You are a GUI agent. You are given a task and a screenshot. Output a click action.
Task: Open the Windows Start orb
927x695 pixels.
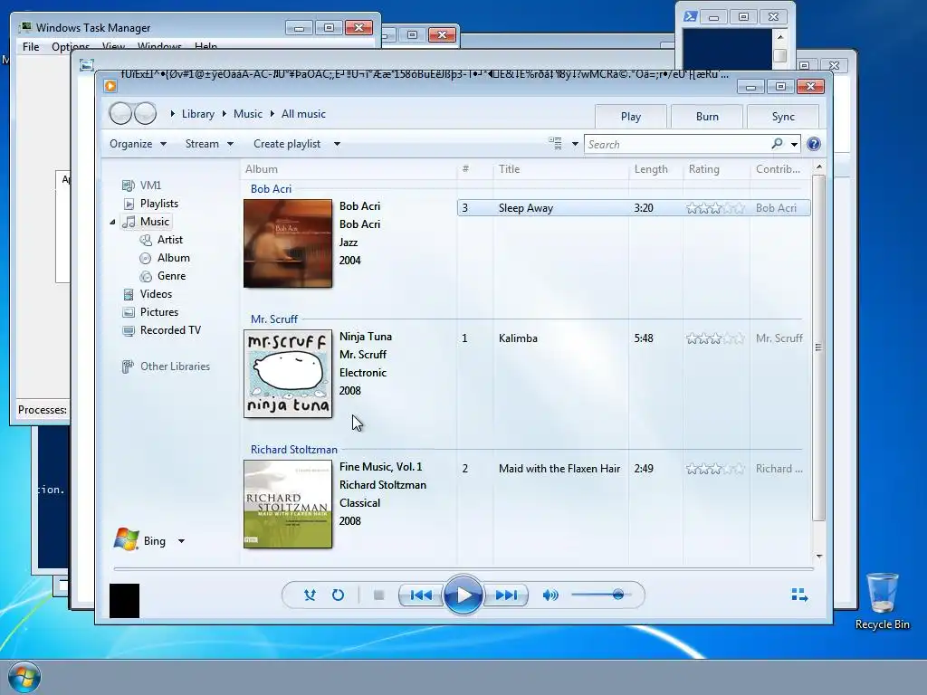[x=24, y=677]
